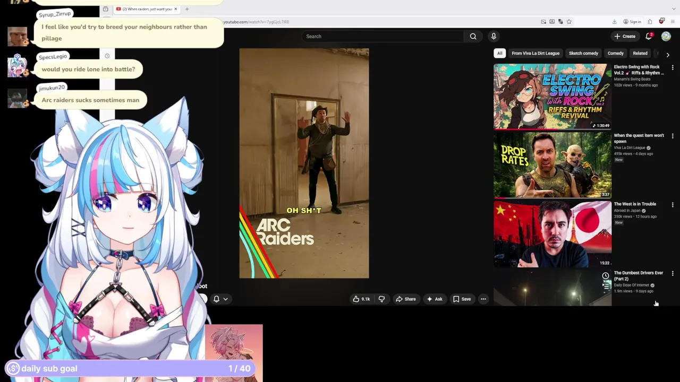Click the youtube.com address bar URL

[256, 22]
